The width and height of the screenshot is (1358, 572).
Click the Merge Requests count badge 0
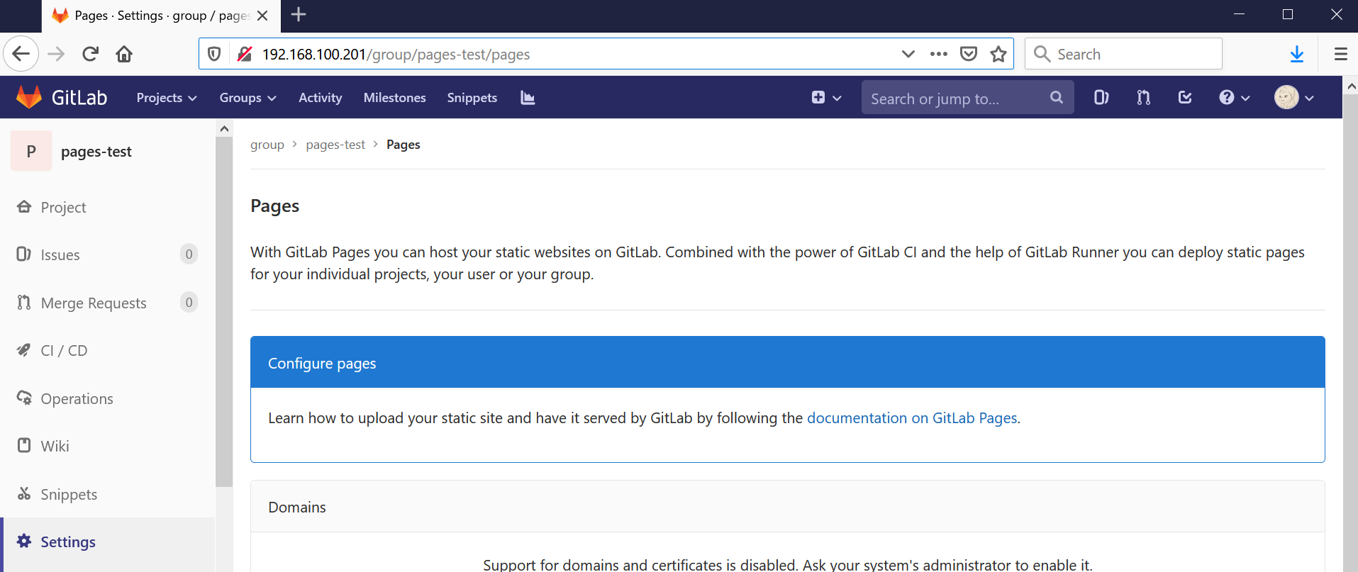coord(189,303)
